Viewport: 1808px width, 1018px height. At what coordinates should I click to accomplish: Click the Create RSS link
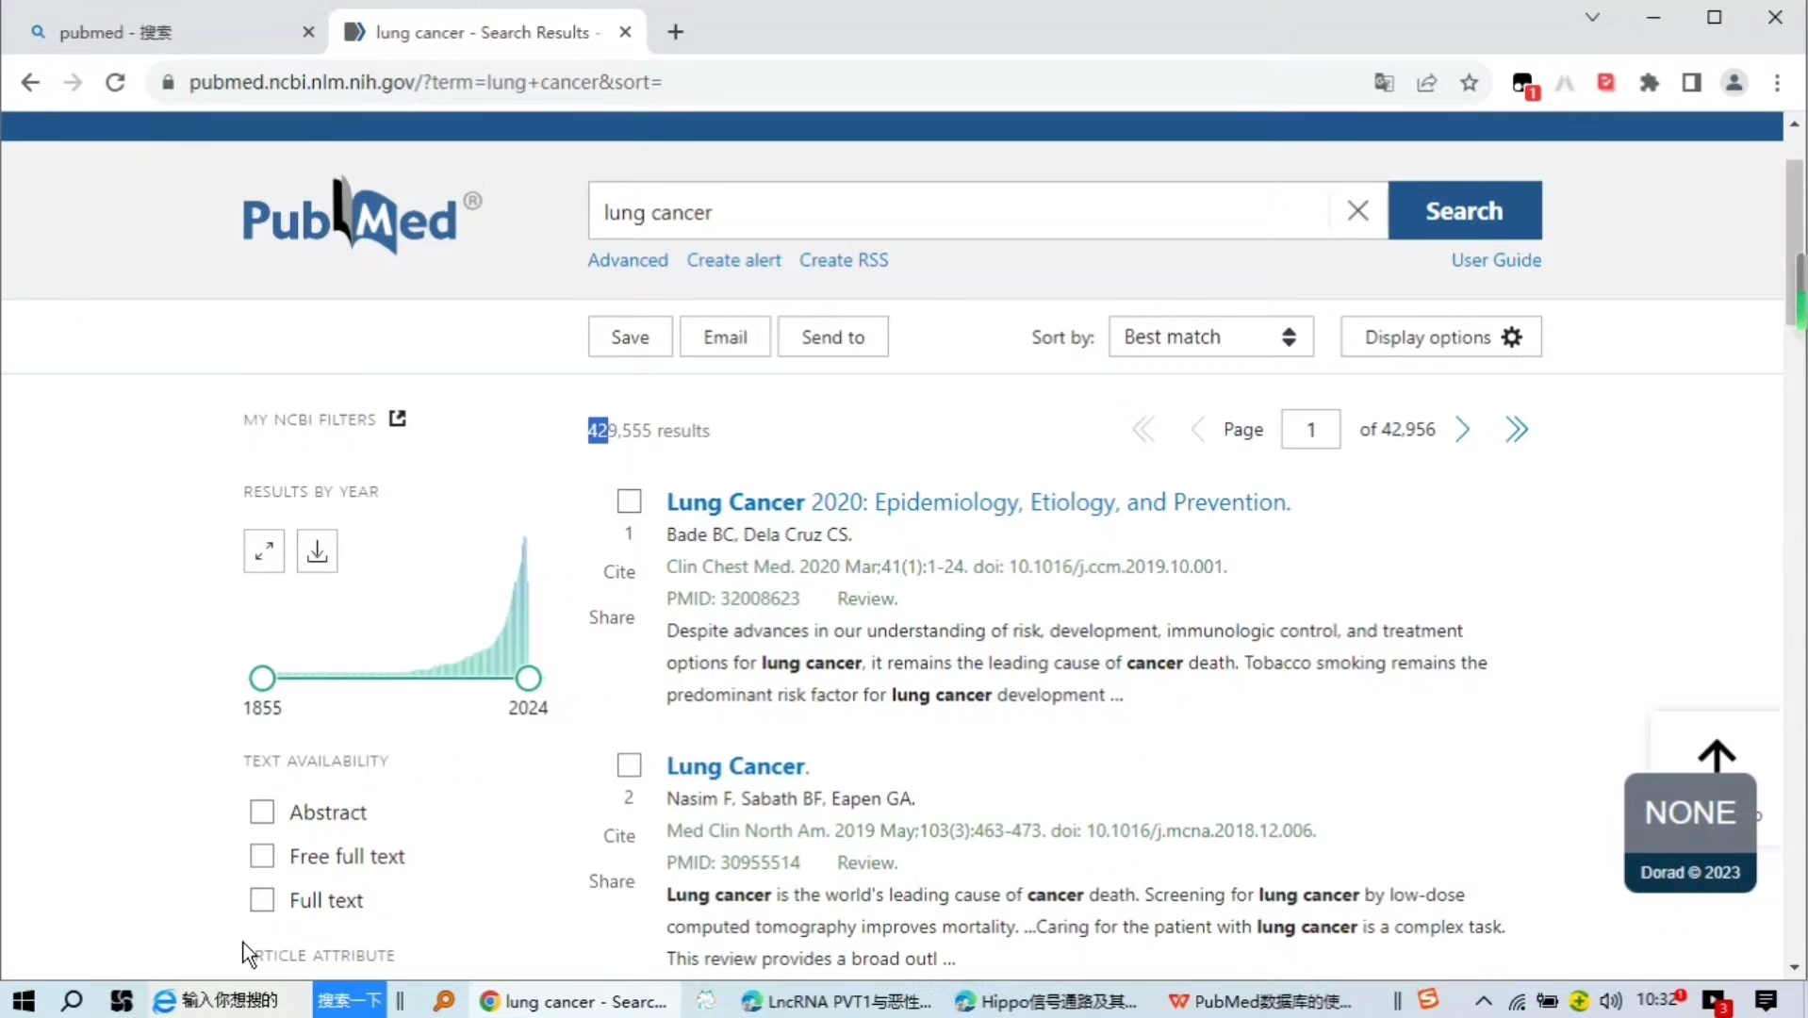[844, 260]
